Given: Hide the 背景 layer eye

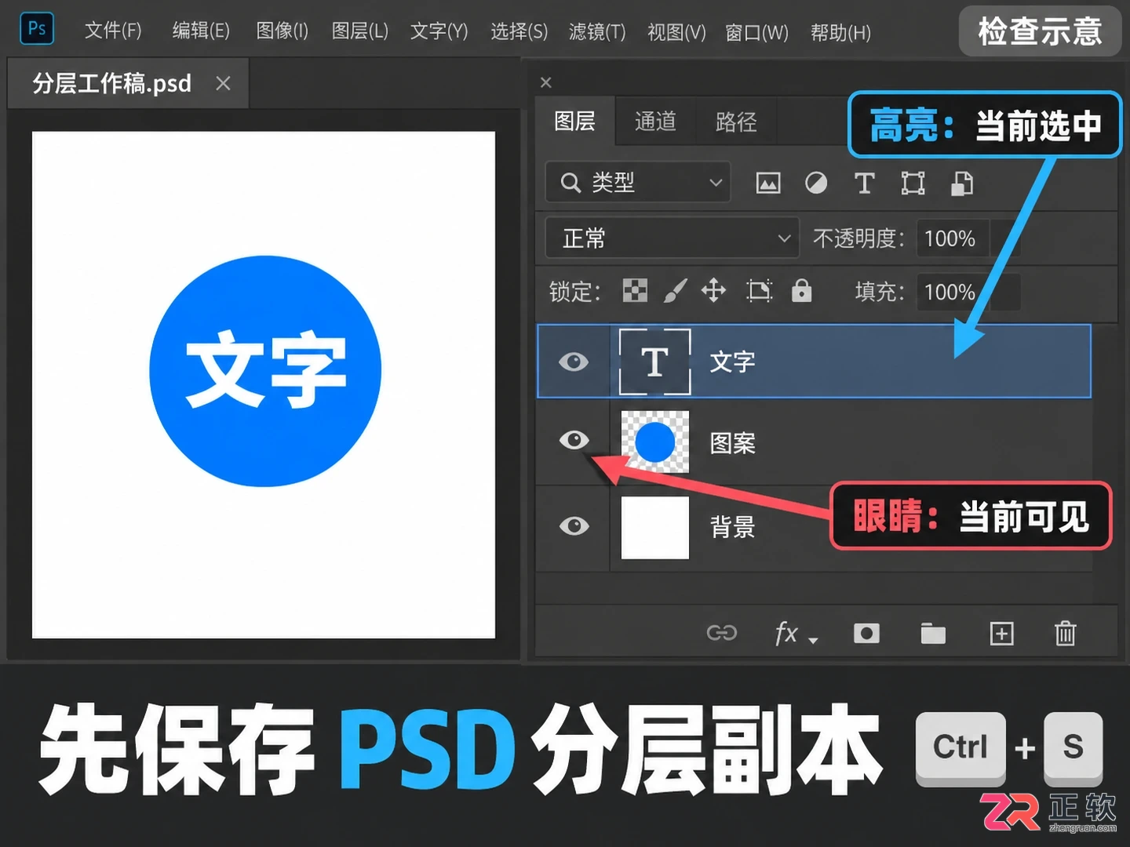Looking at the screenshot, I should [x=574, y=525].
